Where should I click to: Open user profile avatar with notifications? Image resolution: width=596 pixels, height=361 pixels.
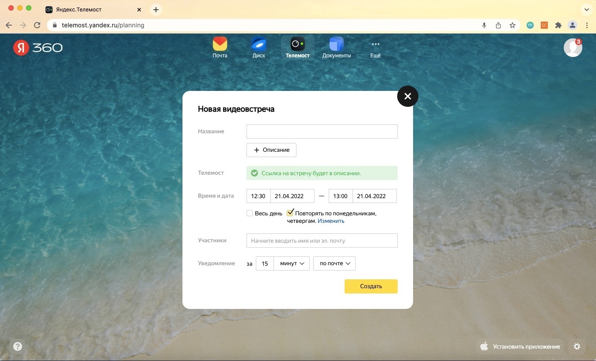pyautogui.click(x=573, y=48)
